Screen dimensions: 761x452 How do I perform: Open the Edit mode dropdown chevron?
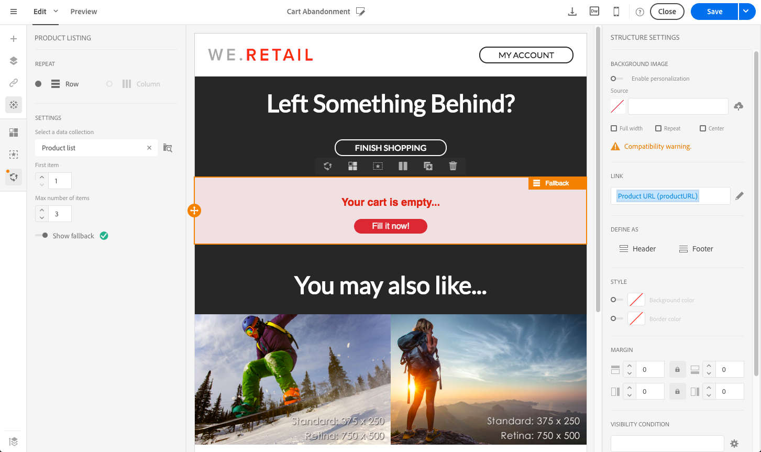56,11
